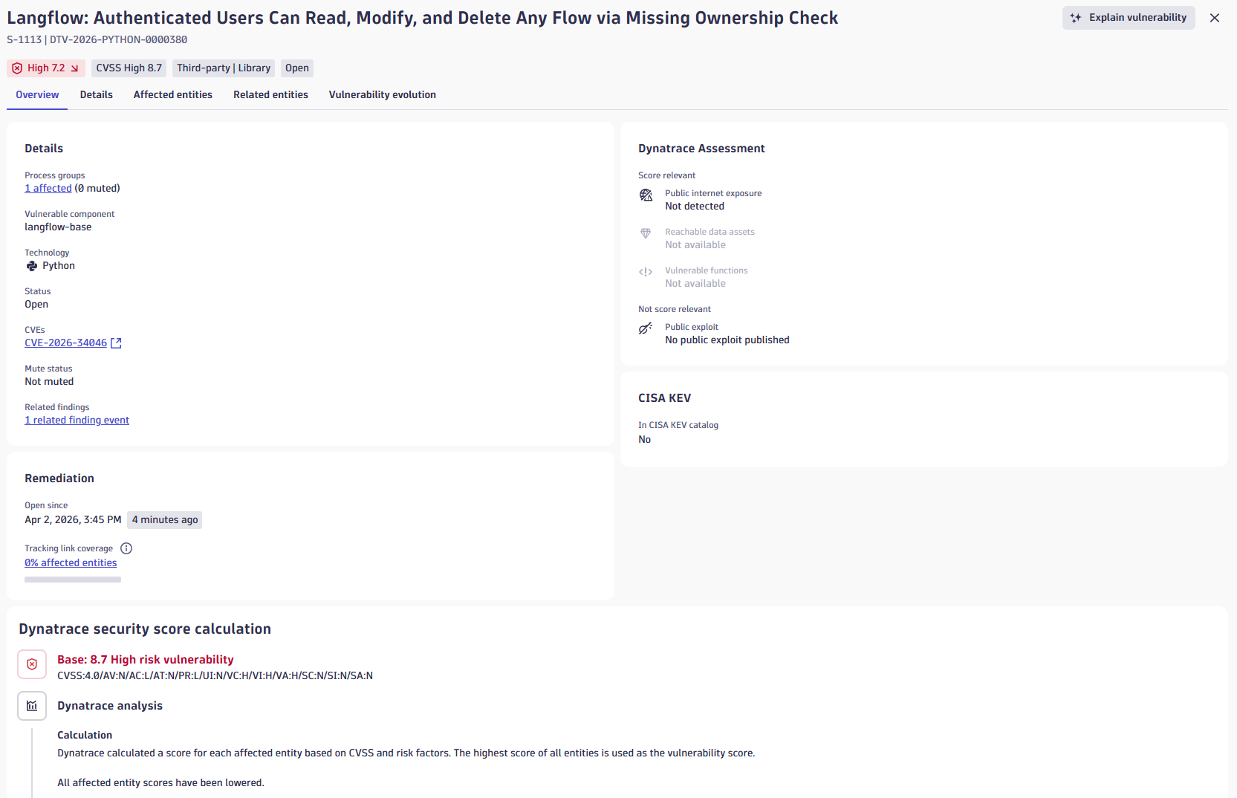Click the tracking link coverage progress bar
Image resolution: width=1237 pixels, height=798 pixels.
click(73, 580)
